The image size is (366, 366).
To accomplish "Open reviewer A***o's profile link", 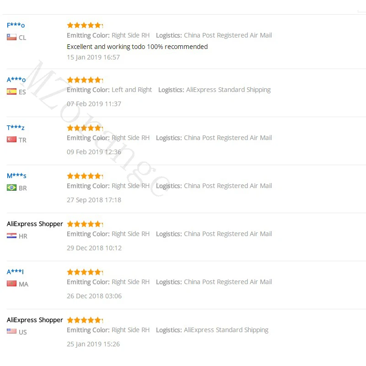I will [16, 80].
